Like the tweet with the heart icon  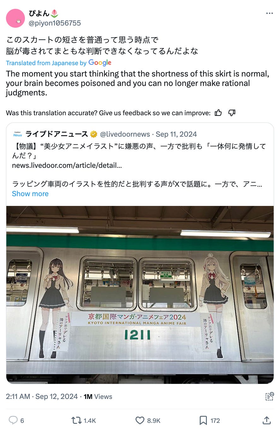tap(140, 420)
